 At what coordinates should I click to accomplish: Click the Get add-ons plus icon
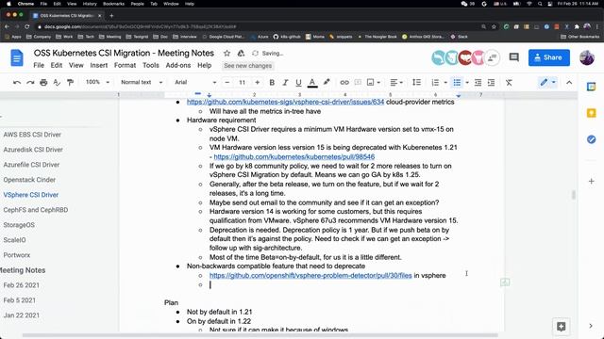pos(592,181)
